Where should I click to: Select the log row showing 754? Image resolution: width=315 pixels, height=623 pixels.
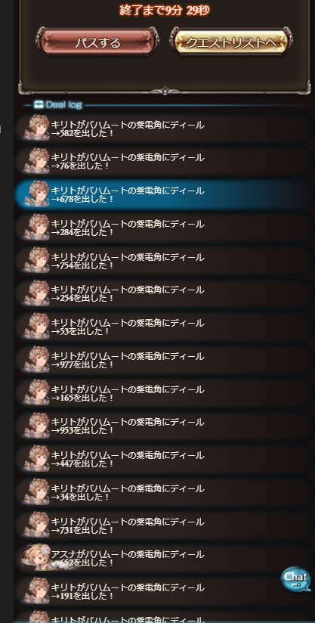(x=164, y=260)
